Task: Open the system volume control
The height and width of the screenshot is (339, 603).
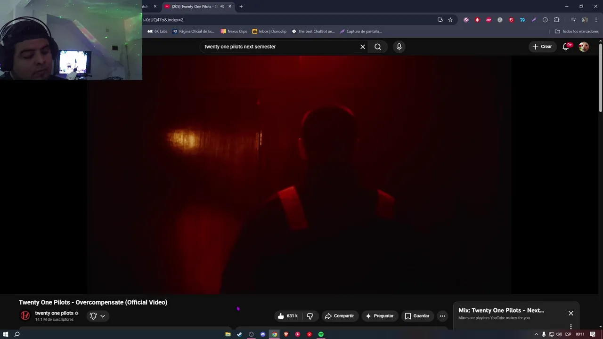Action: pos(559,334)
